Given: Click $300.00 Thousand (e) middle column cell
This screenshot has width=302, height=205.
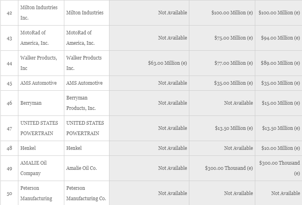Looking at the screenshot, I should click(x=229, y=168).
